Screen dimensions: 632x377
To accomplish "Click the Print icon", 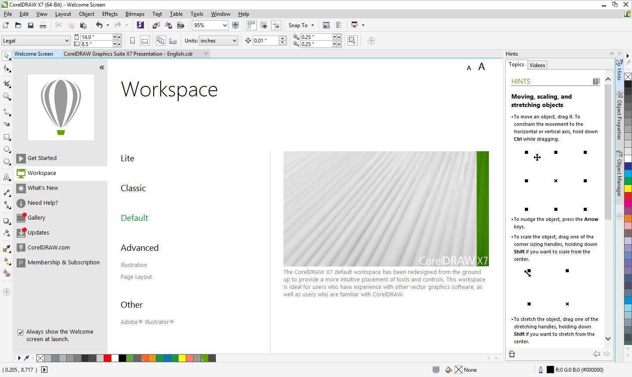I will click(x=43, y=25).
